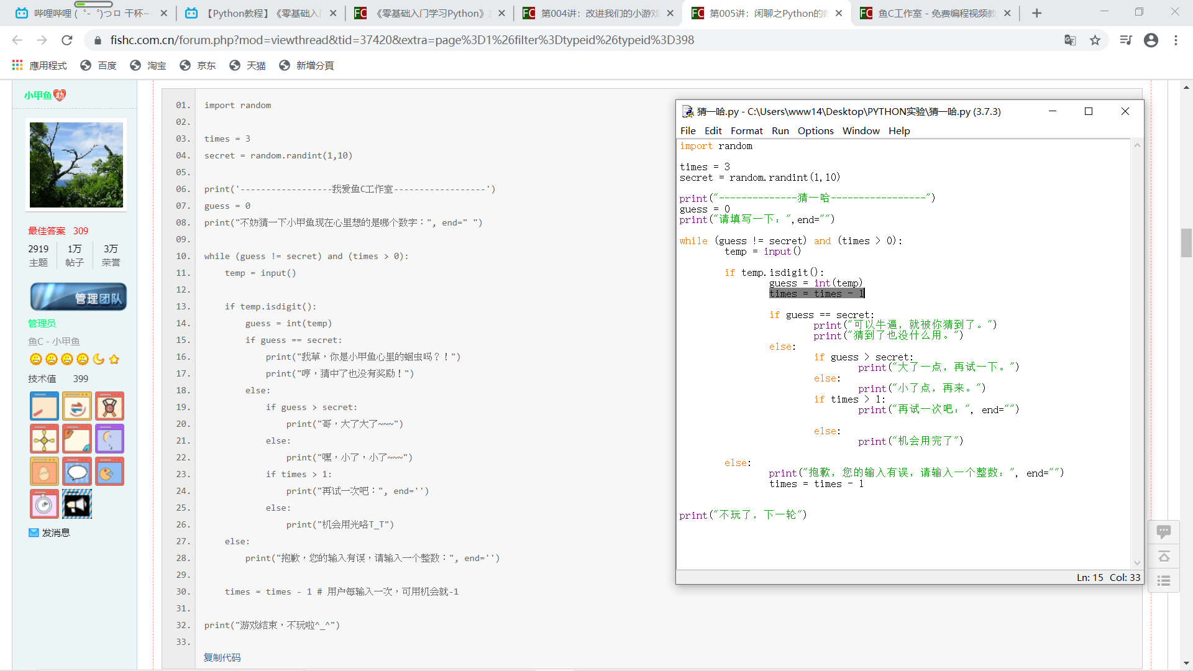
Task: Open a new browser tab
Action: [1036, 13]
